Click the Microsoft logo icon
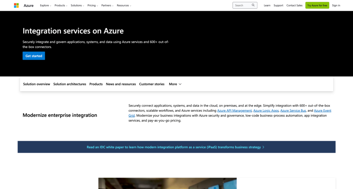This screenshot has width=353, height=189. [16, 6]
